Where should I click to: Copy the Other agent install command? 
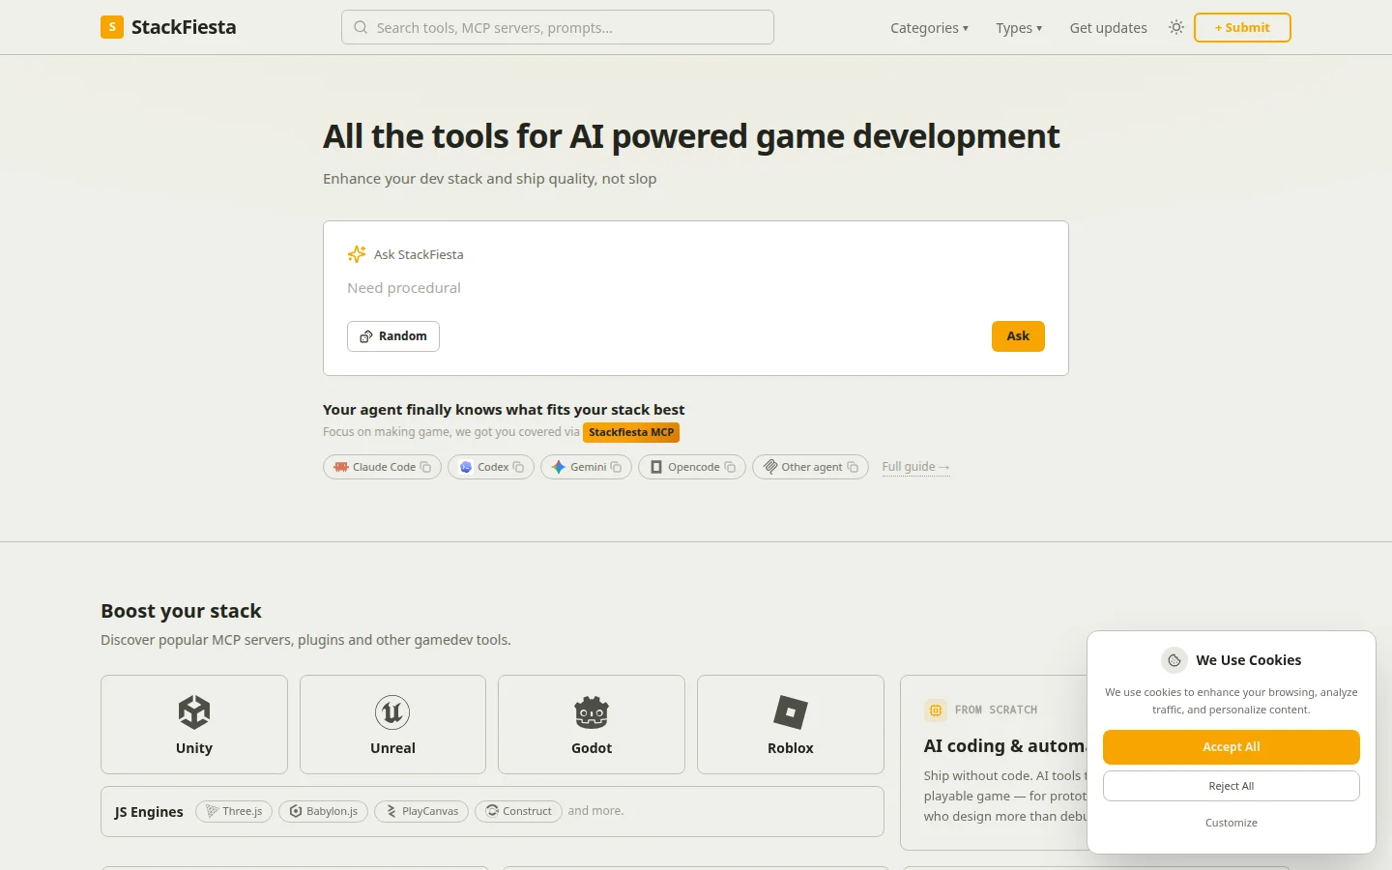pyautogui.click(x=853, y=467)
